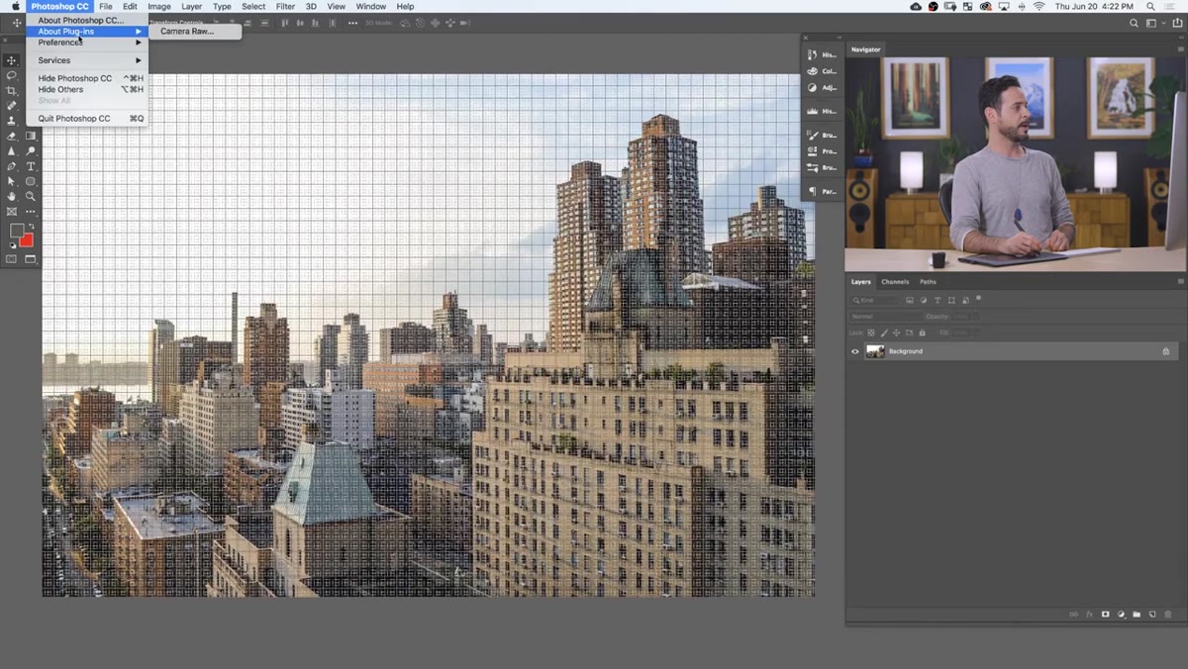Set the red background color swatch

pyautogui.click(x=26, y=240)
